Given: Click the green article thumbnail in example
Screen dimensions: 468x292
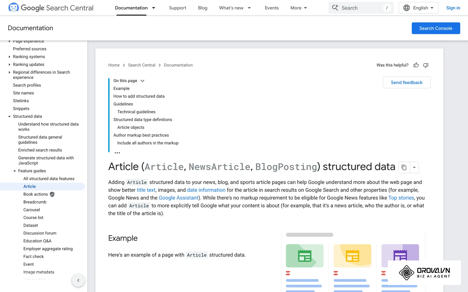Looking at the screenshot, I should tap(304, 256).
